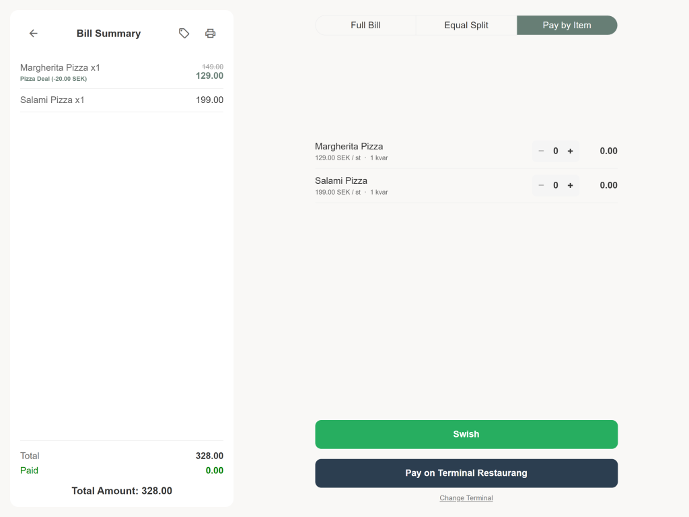Click Salami Pizza name in pay list
The width and height of the screenshot is (689, 517).
[341, 180]
